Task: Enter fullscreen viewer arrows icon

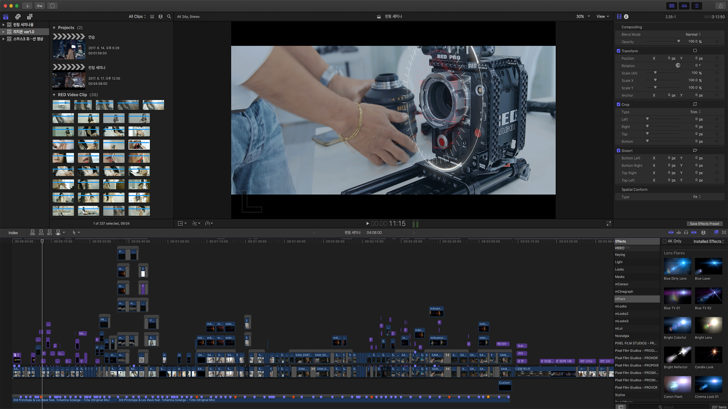Action: (x=609, y=223)
